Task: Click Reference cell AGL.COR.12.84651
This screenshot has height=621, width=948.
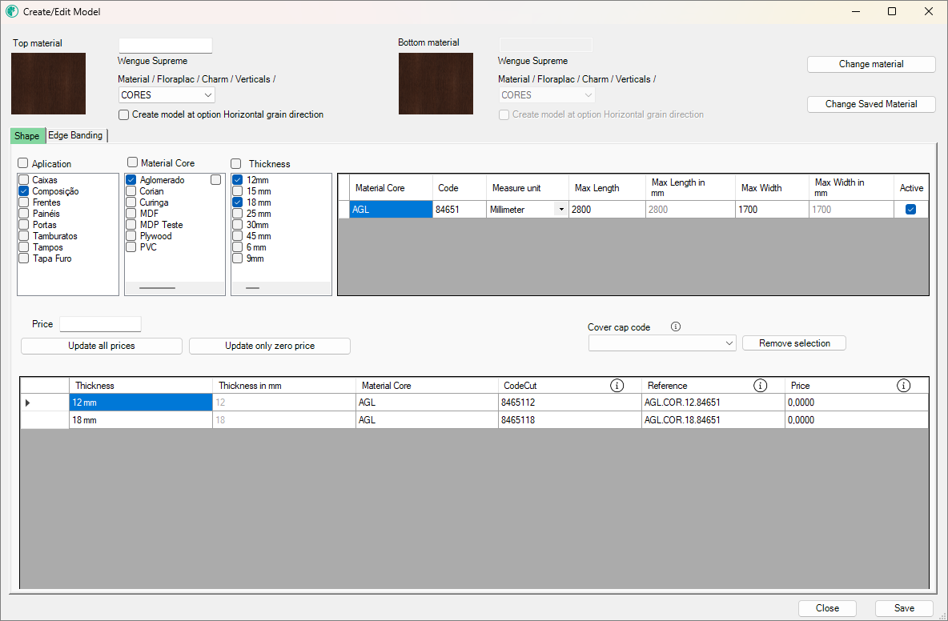Action: pos(713,403)
